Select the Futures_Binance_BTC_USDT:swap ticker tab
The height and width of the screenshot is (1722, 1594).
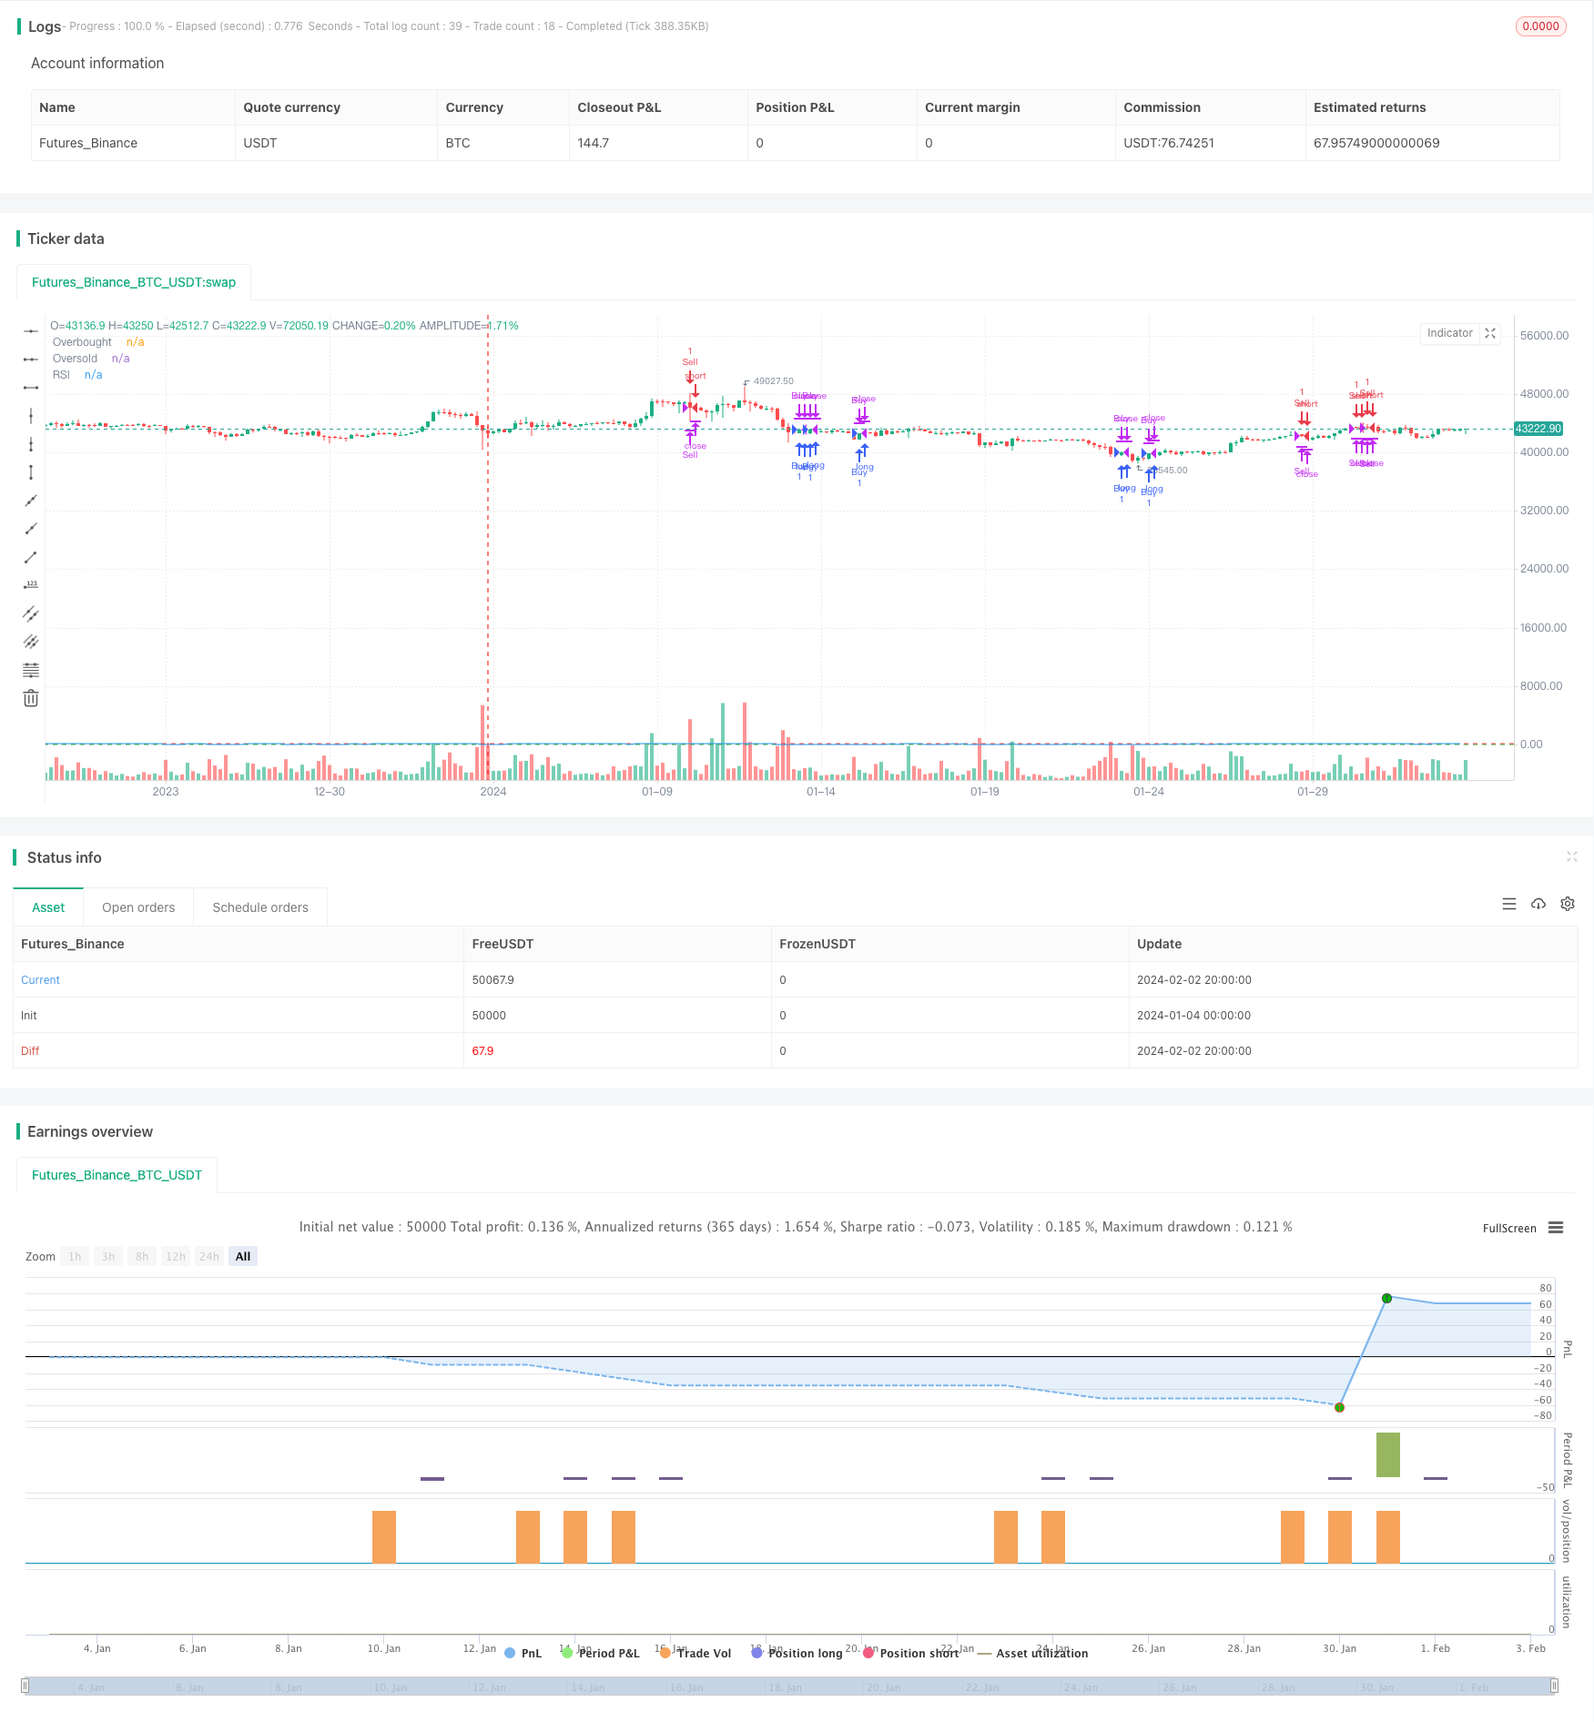pyautogui.click(x=134, y=282)
